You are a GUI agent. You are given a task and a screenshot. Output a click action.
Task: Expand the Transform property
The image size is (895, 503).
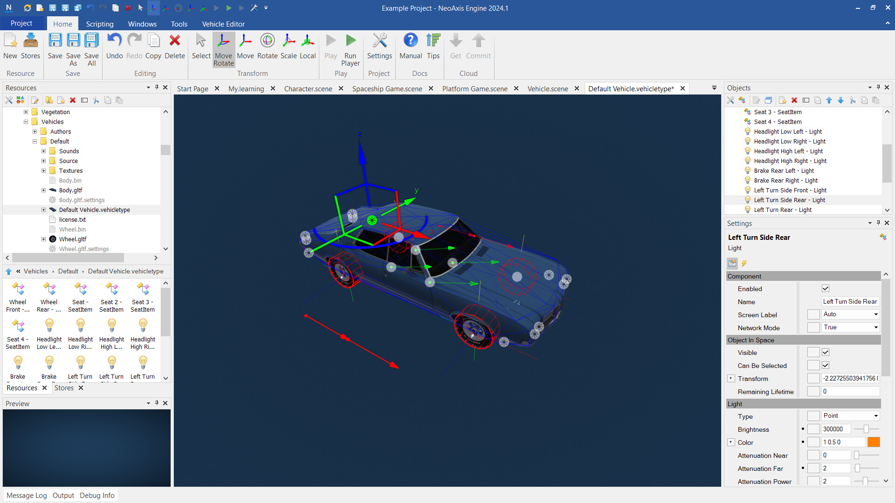coord(731,379)
